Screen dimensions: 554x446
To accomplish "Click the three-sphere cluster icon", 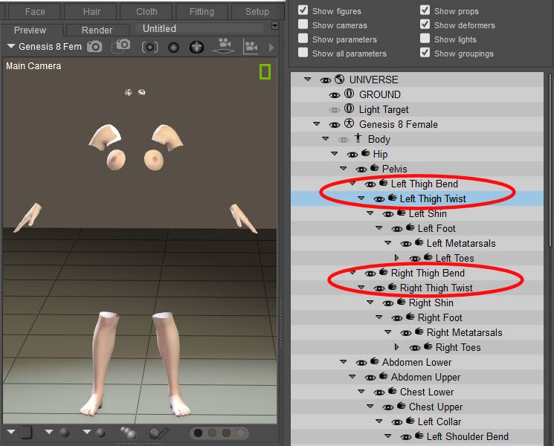I will point(129,432).
